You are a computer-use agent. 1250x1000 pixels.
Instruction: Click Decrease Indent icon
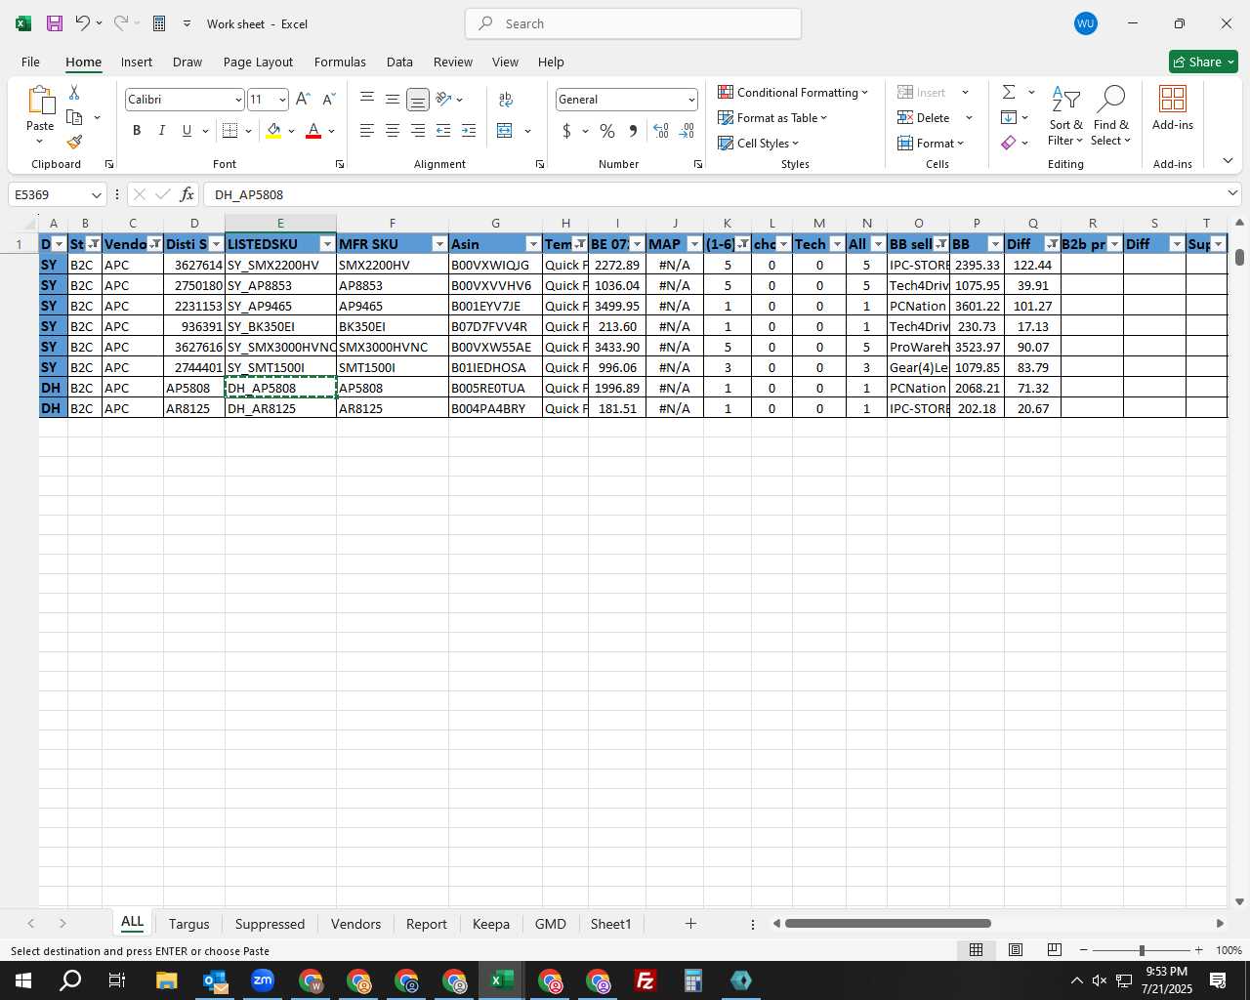click(x=443, y=131)
